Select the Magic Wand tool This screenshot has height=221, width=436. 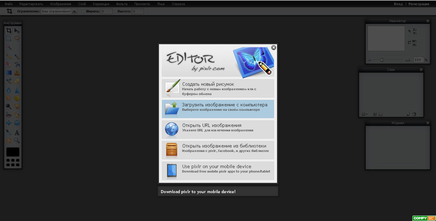(9, 47)
